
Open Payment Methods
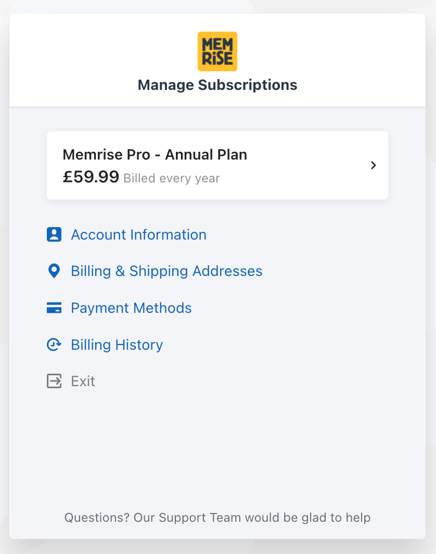pos(131,308)
